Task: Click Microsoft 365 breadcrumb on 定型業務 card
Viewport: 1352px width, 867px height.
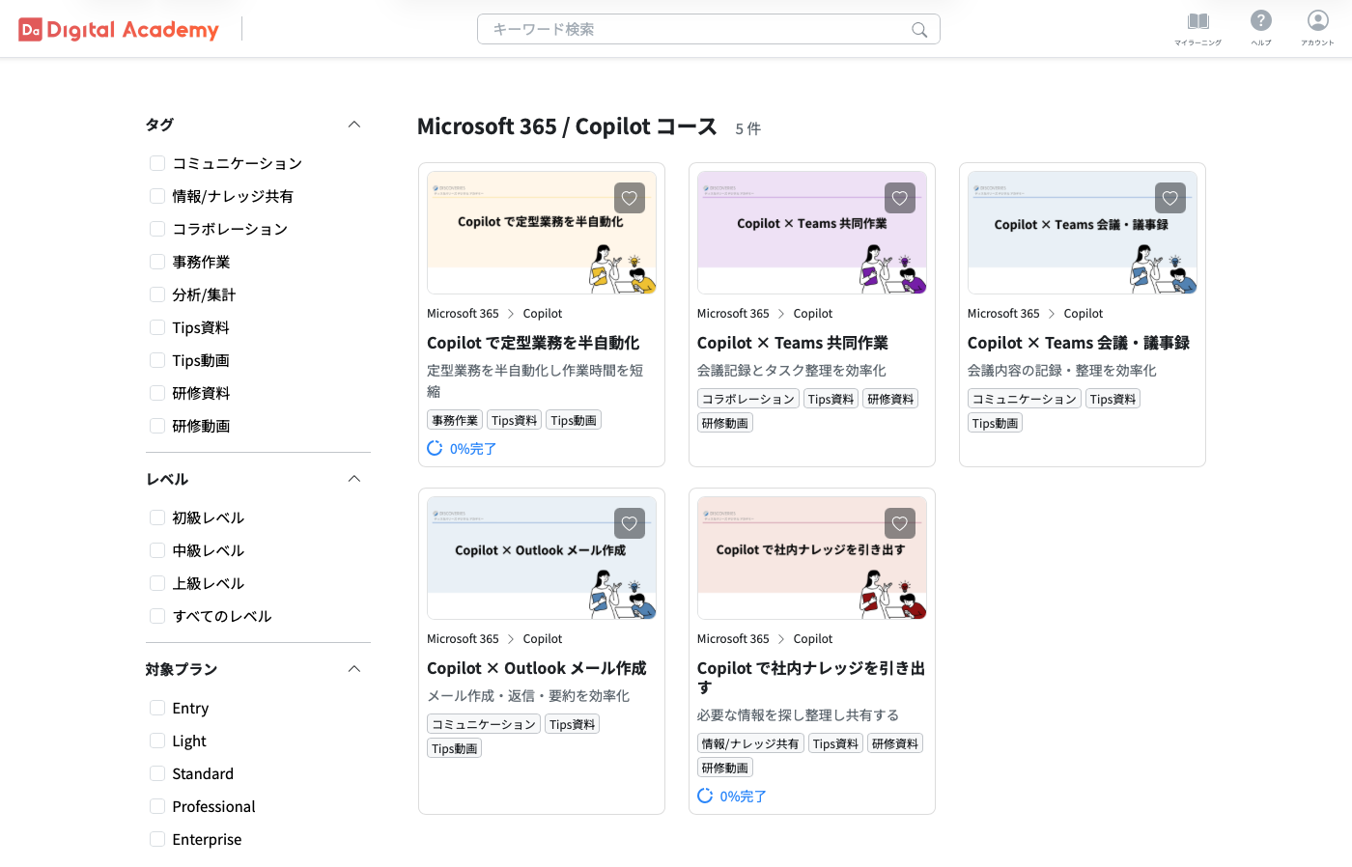Action: click(463, 314)
